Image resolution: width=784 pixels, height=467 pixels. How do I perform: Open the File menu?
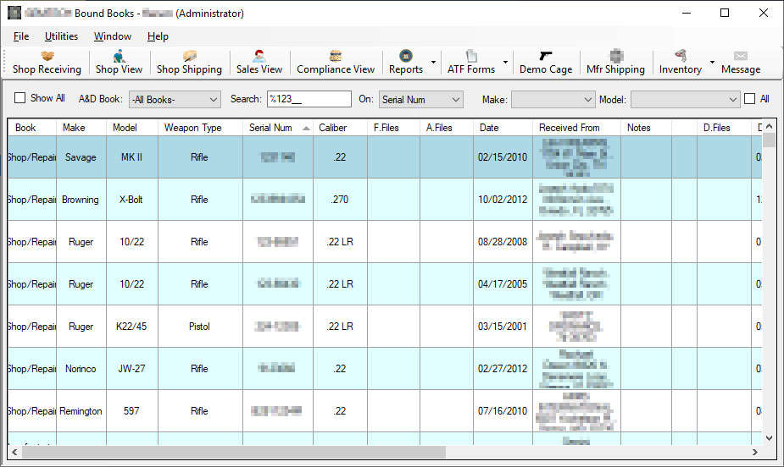coord(21,36)
